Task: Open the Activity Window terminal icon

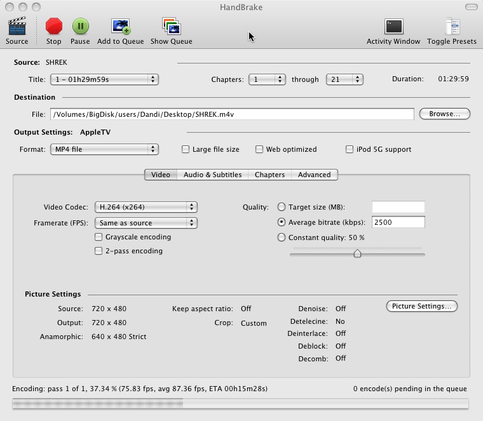Action: tap(393, 27)
